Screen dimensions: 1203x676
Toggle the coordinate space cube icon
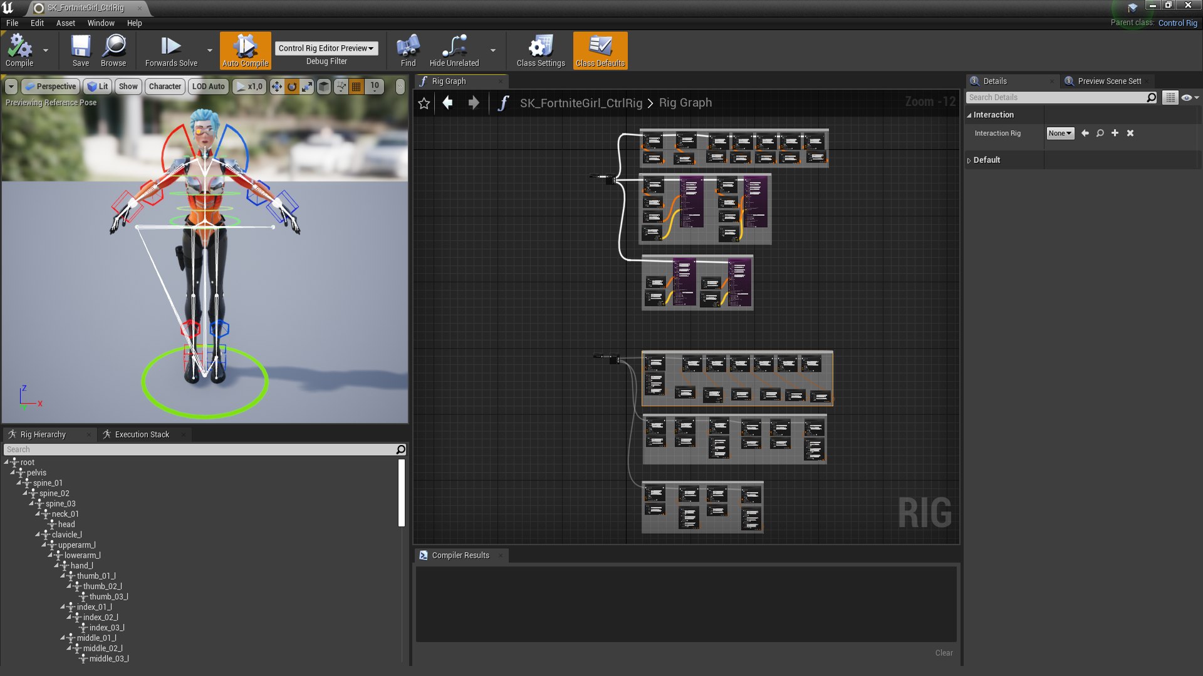[x=324, y=86]
